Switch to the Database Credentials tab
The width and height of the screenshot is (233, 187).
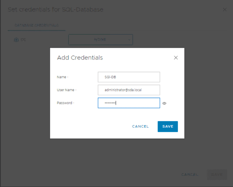[x=37, y=25]
